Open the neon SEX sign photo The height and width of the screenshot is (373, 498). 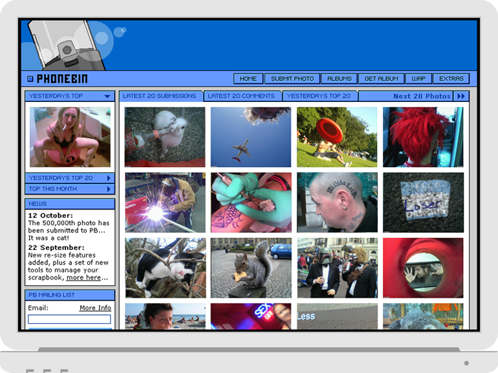251,316
